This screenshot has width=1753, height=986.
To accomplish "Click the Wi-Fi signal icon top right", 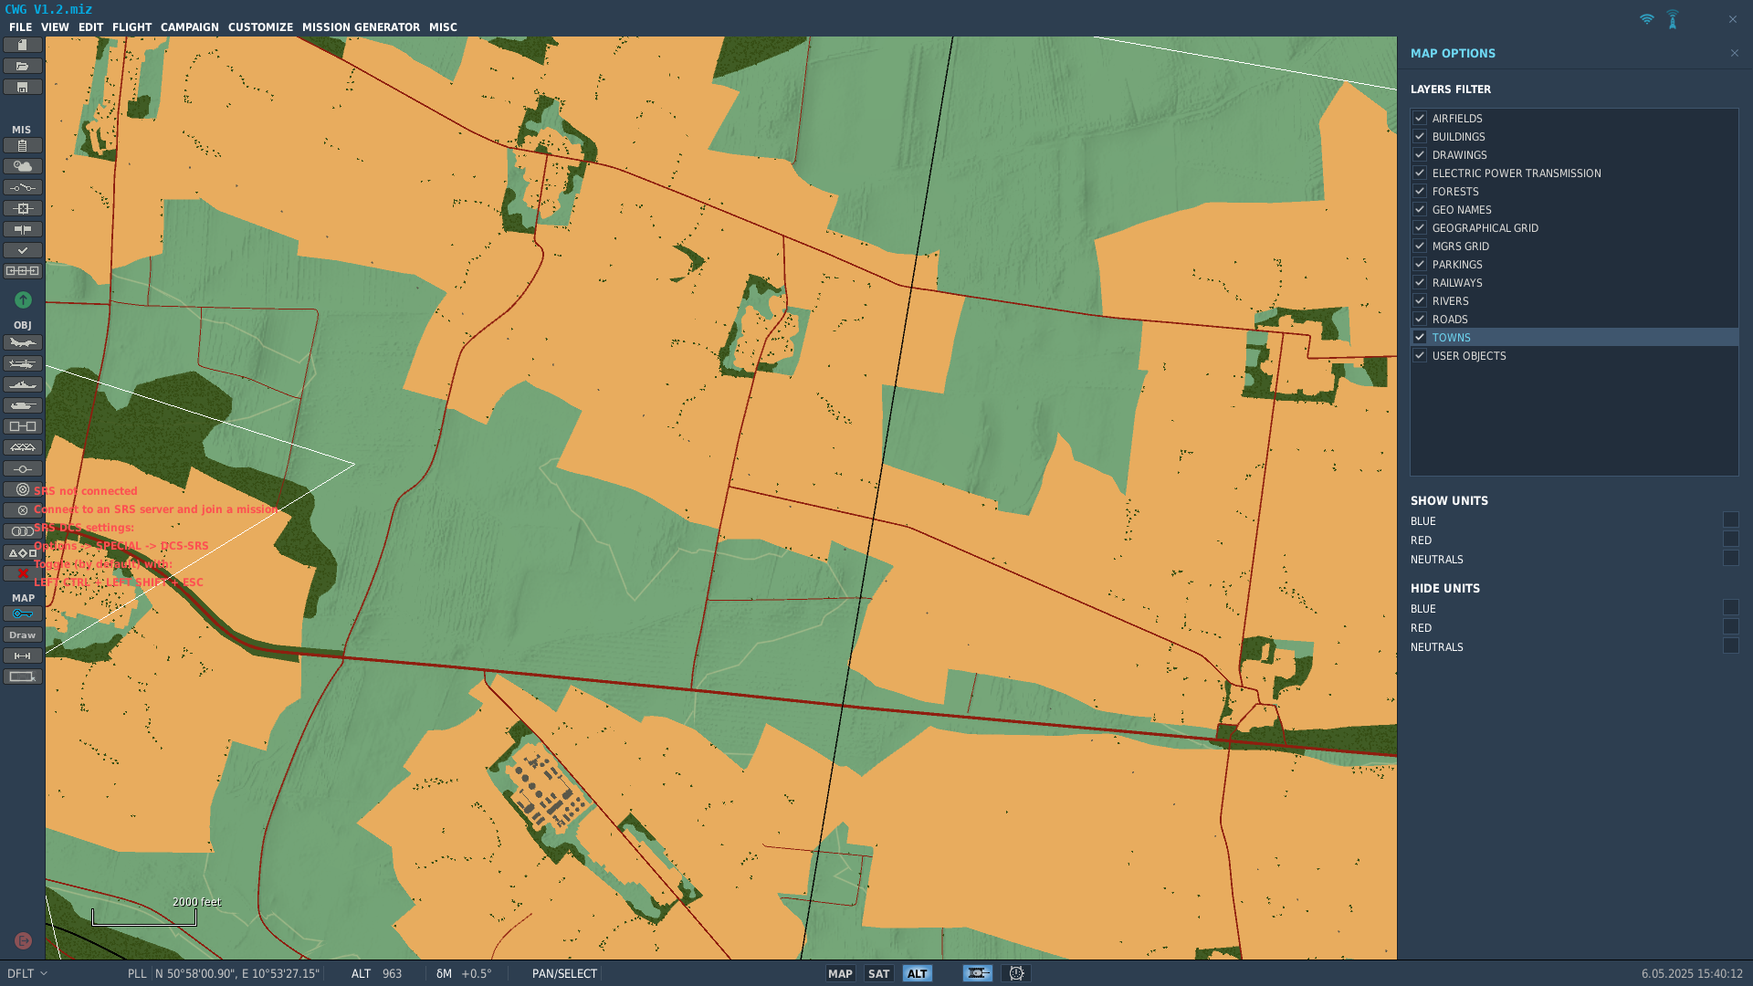I will 1646,19.
